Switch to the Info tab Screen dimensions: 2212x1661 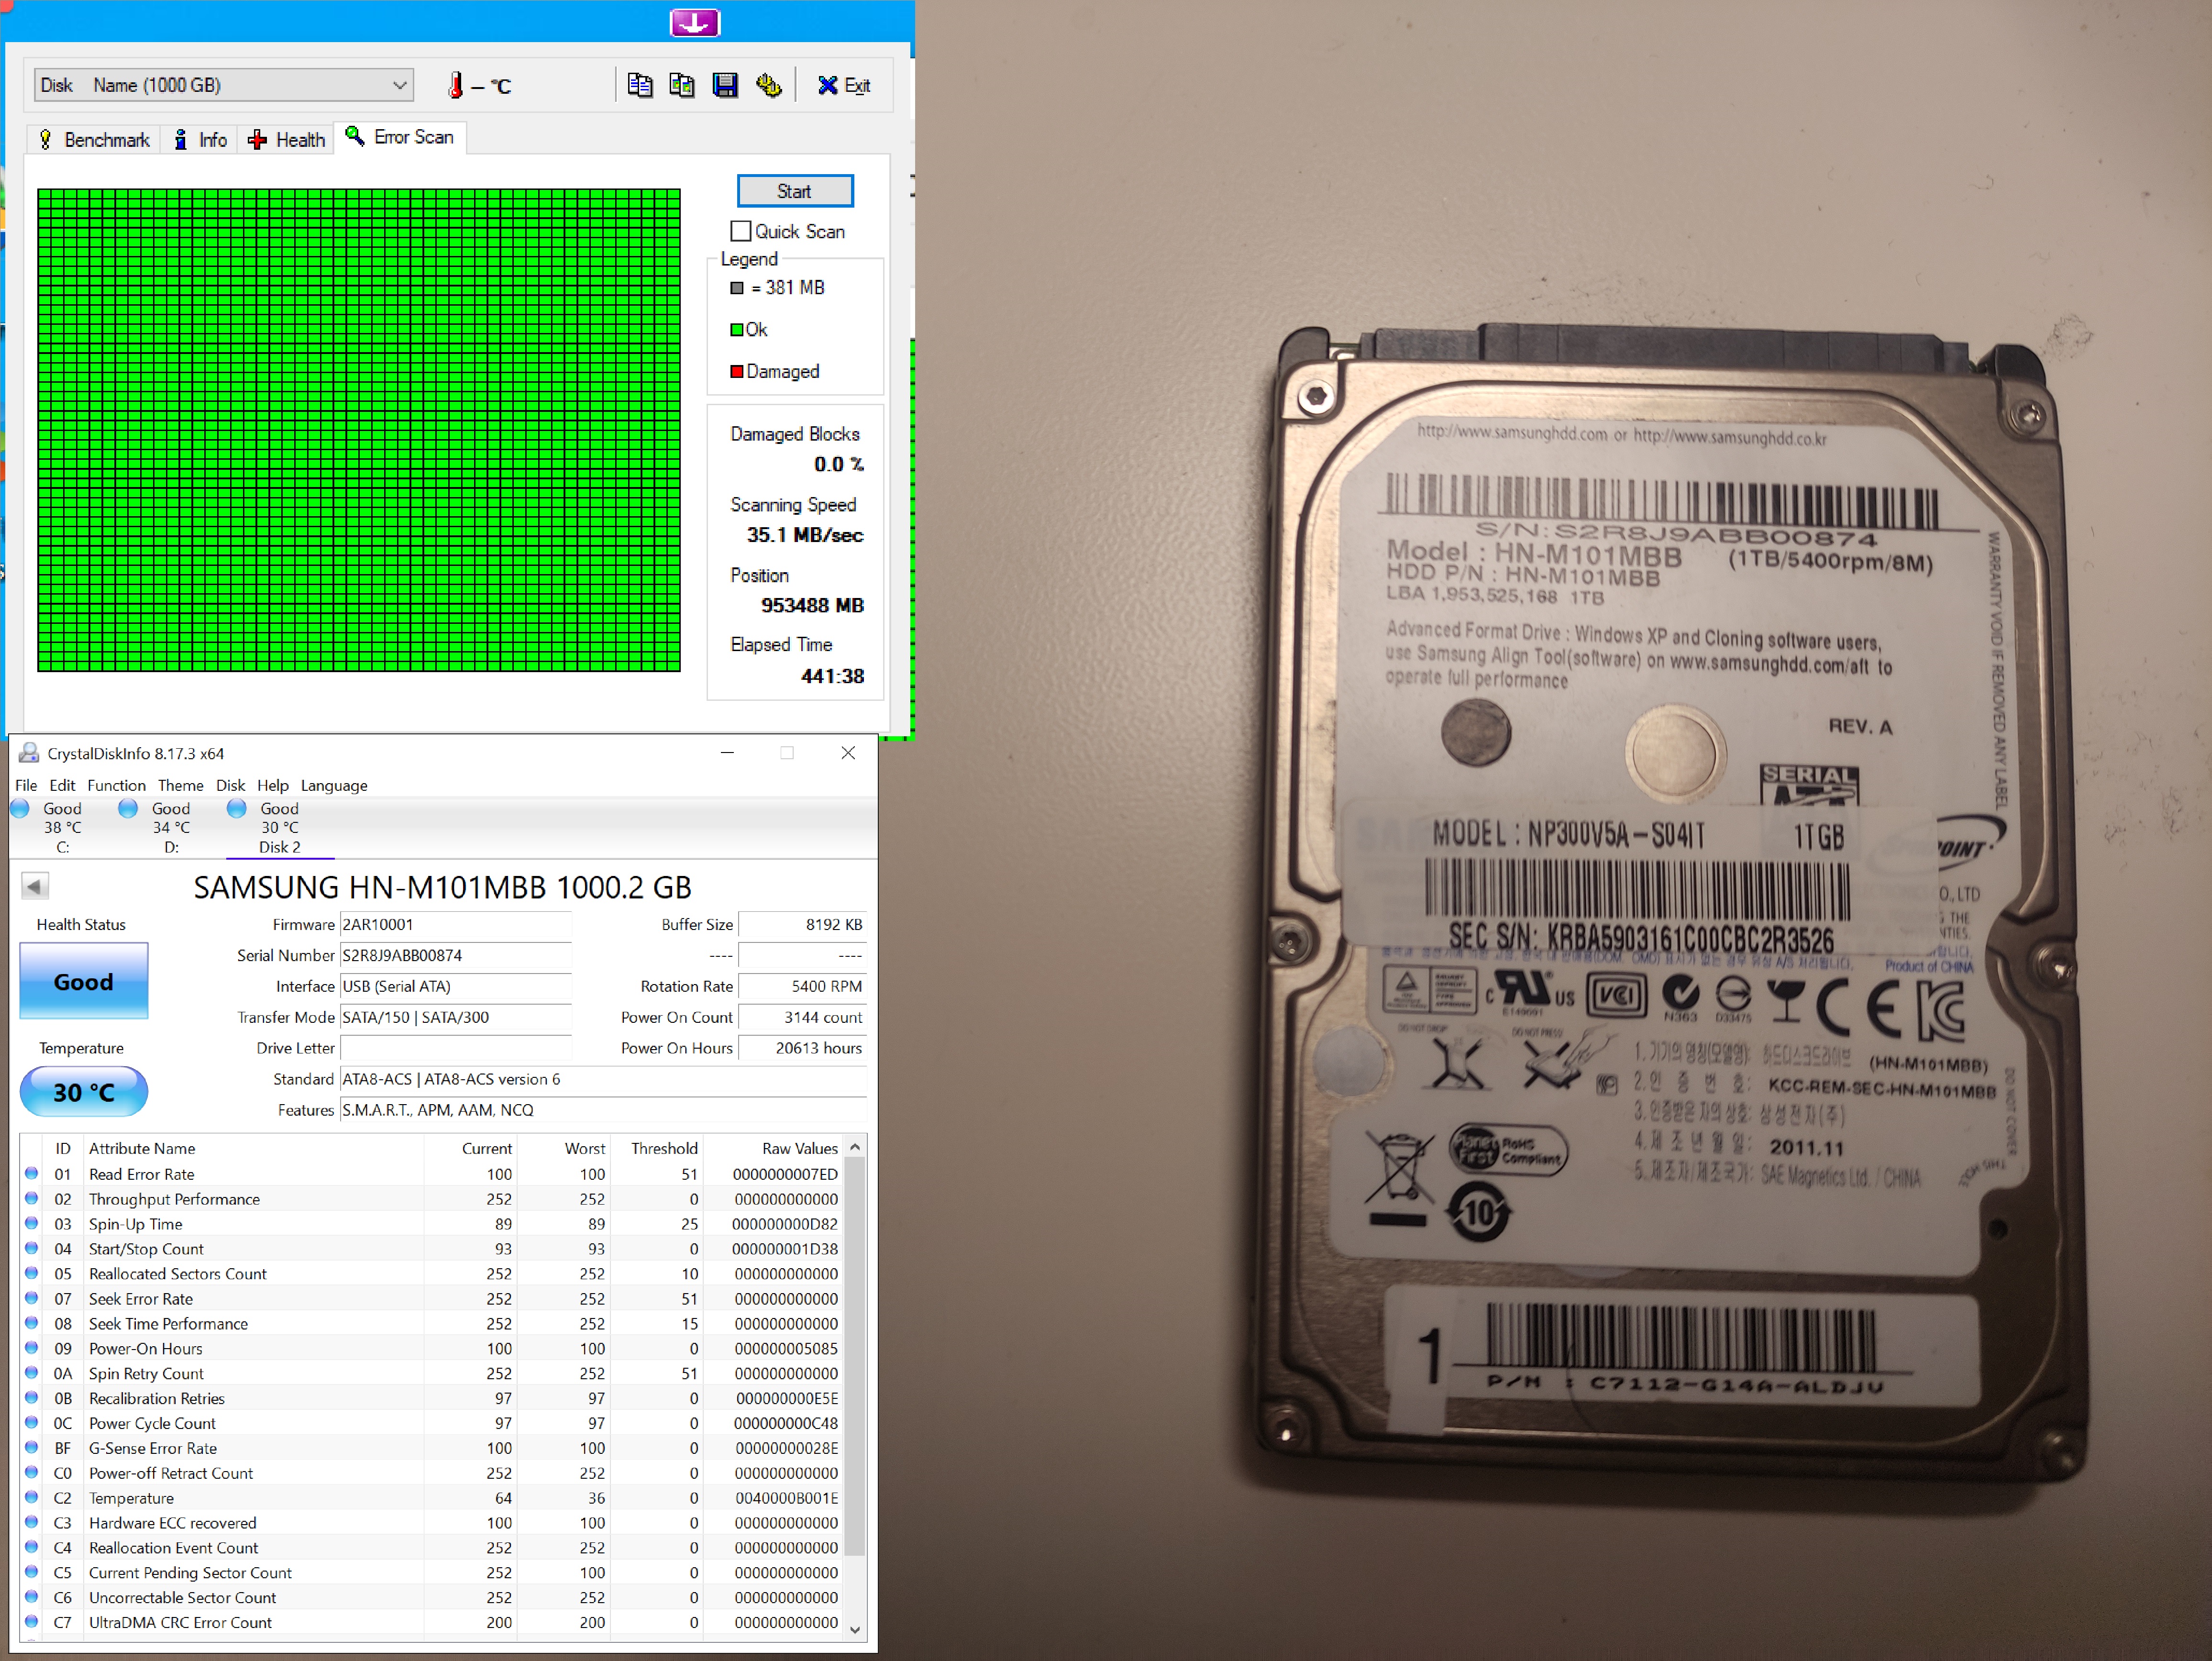pos(200,140)
